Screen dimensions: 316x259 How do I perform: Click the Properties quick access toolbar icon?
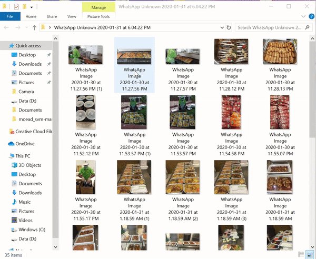(16, 7)
